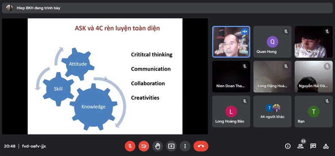Open the three-dot more options menu
Screen dimensions: 335x156
[x=185, y=146]
